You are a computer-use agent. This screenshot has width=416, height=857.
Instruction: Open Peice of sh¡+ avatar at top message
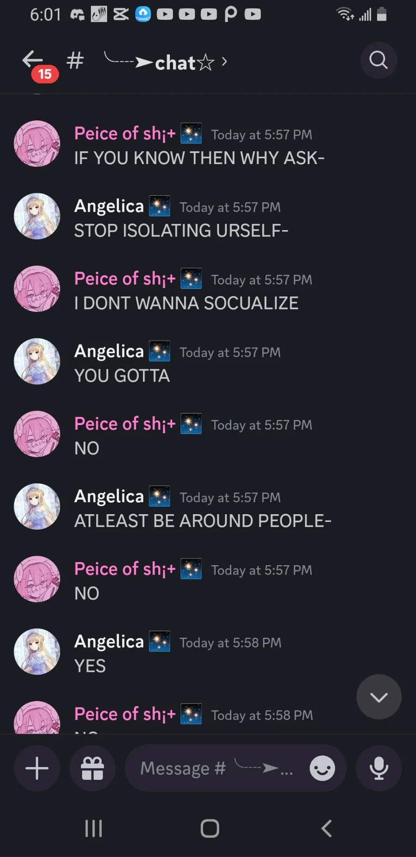point(37,143)
